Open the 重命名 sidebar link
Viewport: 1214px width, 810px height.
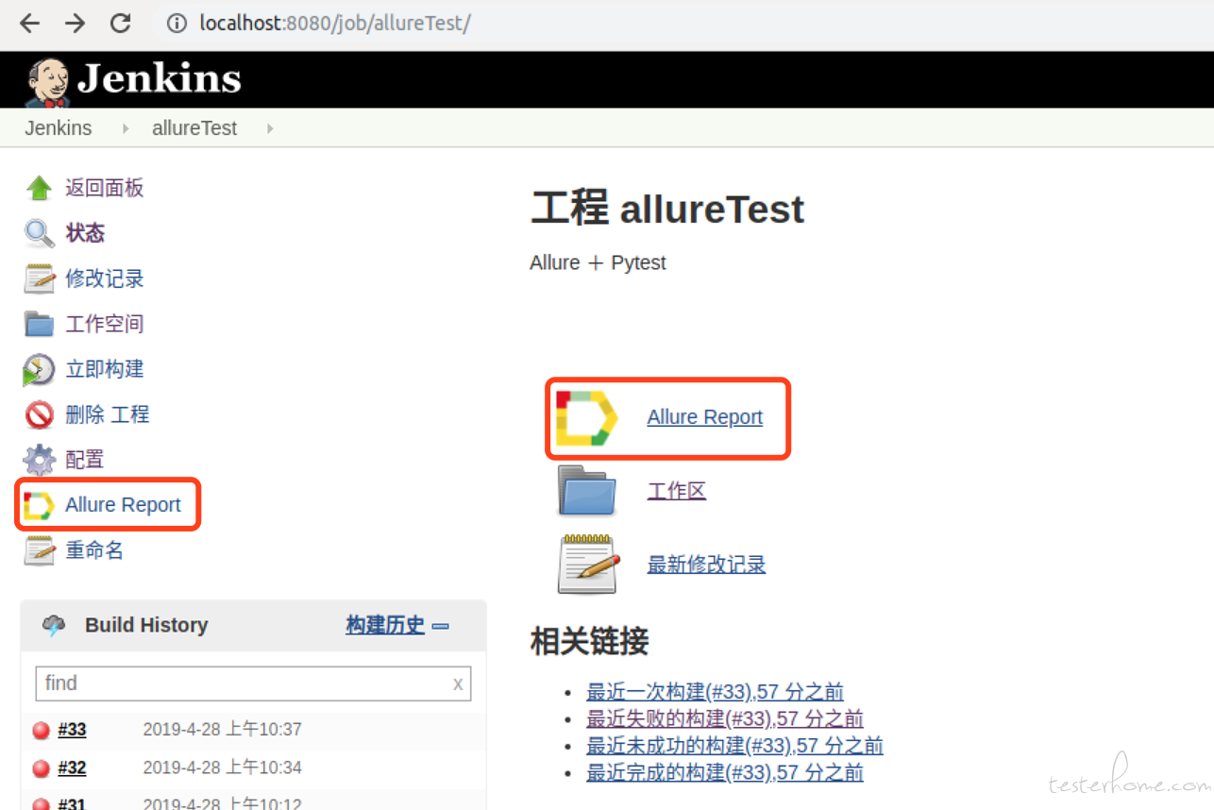94,550
